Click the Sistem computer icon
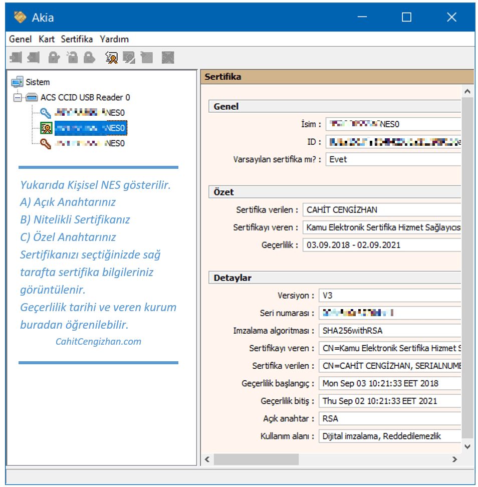 (17, 82)
